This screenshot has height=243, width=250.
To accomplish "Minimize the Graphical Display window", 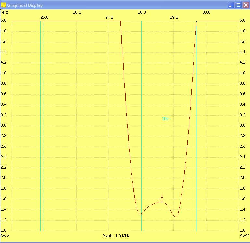I will tap(231, 5).
